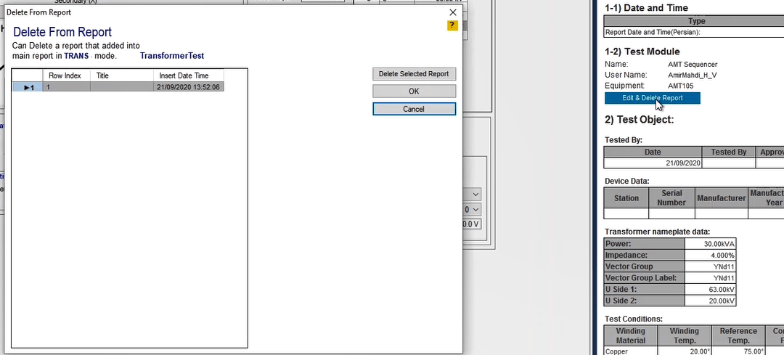Sort by Insert Date Time column header

(188, 76)
